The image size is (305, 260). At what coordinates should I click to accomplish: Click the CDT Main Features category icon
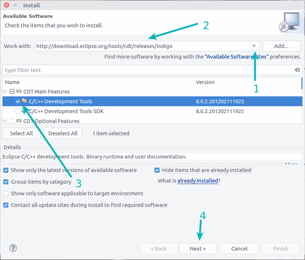coord(19,91)
